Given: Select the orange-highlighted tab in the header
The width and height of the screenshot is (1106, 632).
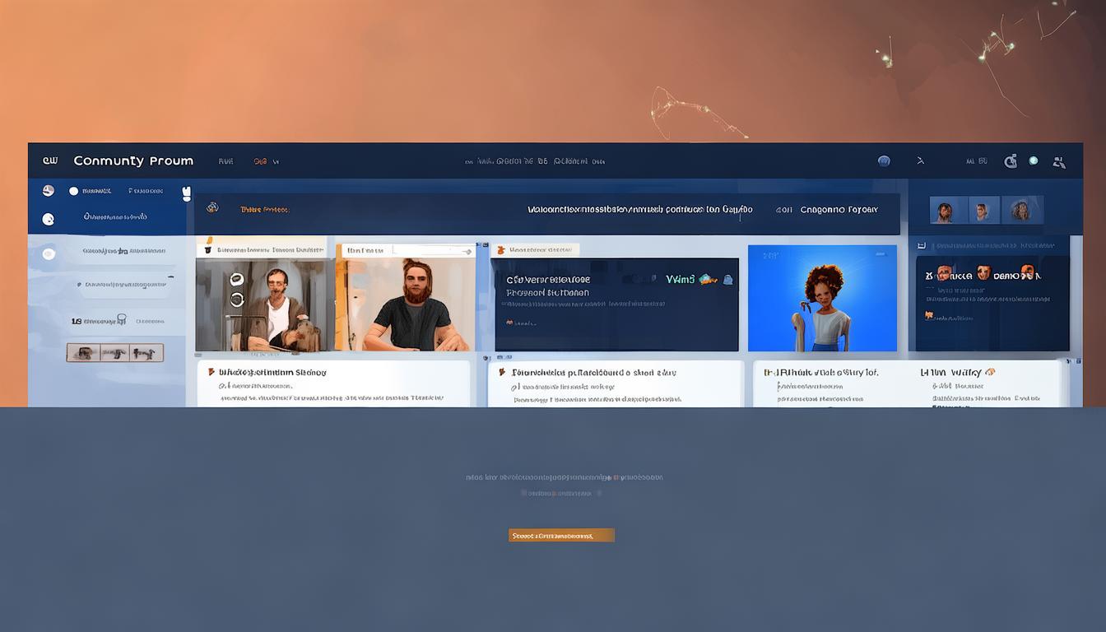Looking at the screenshot, I should tap(260, 162).
